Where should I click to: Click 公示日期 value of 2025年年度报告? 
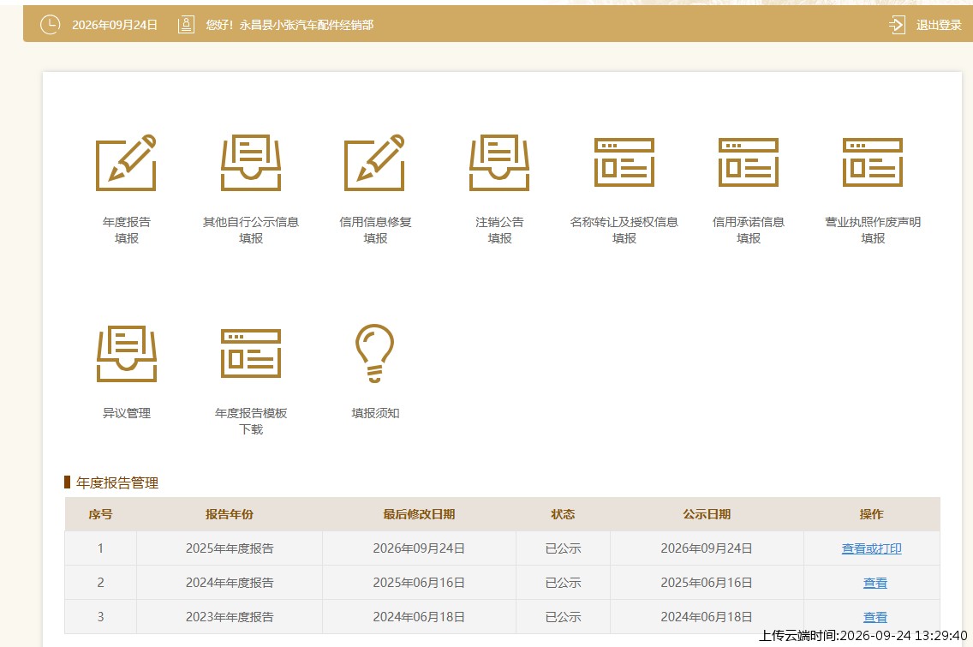click(707, 548)
